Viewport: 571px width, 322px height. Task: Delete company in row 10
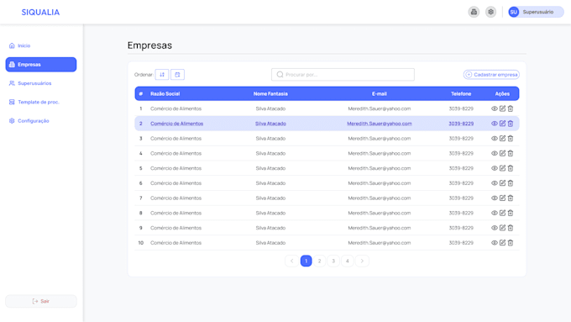(511, 243)
